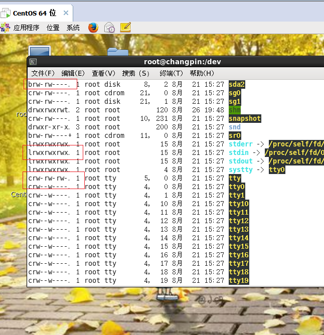Open the 应用程序 menu
This screenshot has height=335, width=324.
(x=26, y=28)
